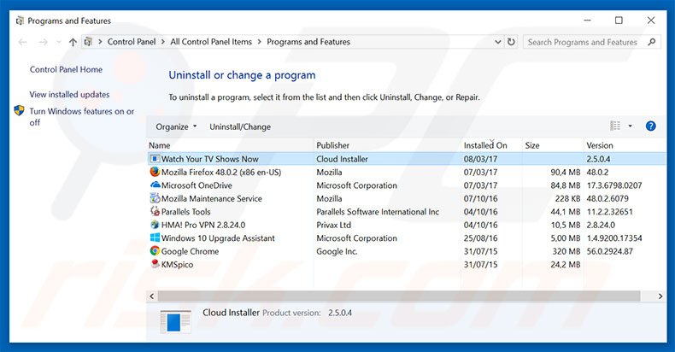Open recent locations dropdown arrow
Viewport: 675px width, 352px height.
coord(59,42)
